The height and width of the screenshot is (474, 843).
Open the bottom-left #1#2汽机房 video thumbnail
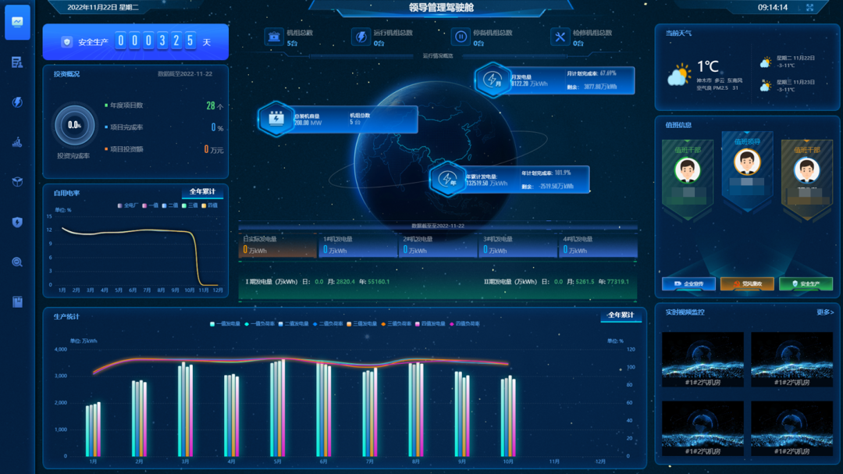pyautogui.click(x=702, y=428)
